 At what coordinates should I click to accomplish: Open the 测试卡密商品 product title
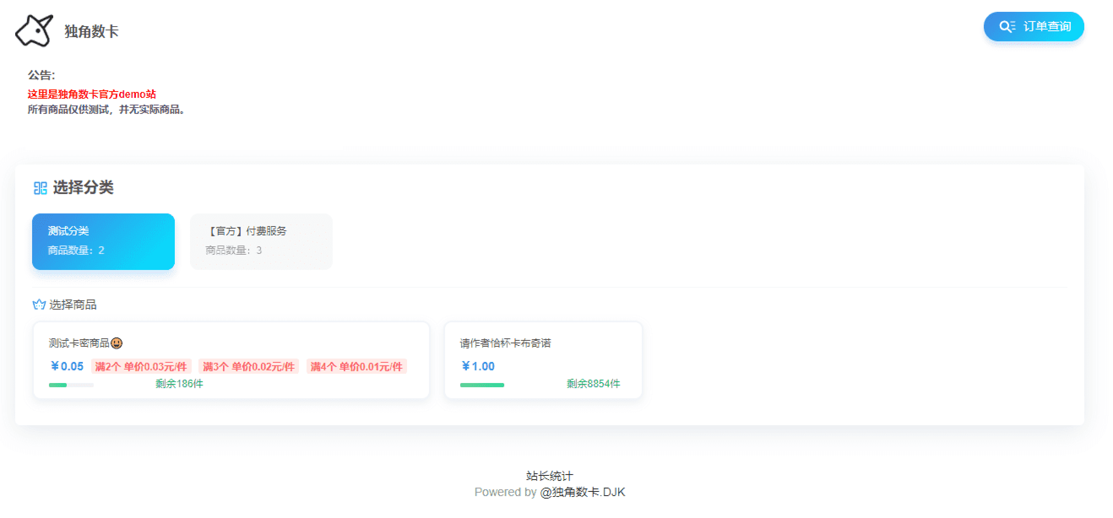pos(79,343)
